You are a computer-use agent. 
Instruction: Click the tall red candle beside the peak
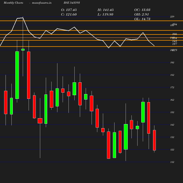pos(29,75)
